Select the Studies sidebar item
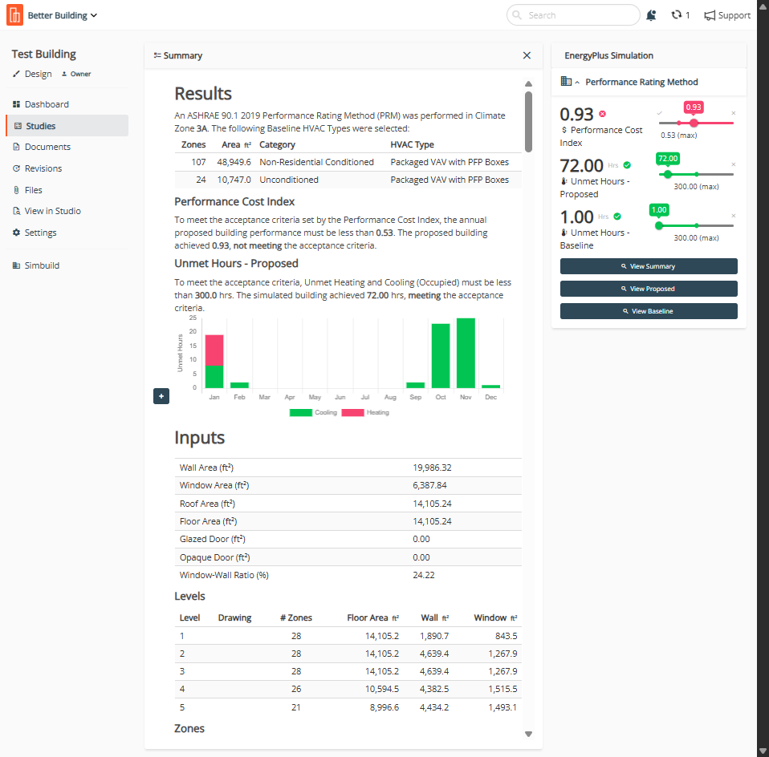Screen dimensions: 769x757 click(x=67, y=125)
